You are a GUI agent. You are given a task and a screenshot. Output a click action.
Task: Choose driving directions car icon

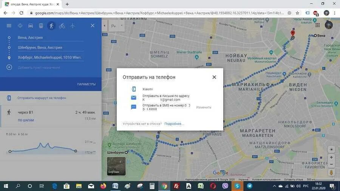pos(31,26)
